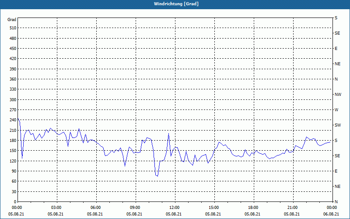The image size is (350, 219).
Task: Click the 'Grad' unit label on y-axis
Action: 12,20
